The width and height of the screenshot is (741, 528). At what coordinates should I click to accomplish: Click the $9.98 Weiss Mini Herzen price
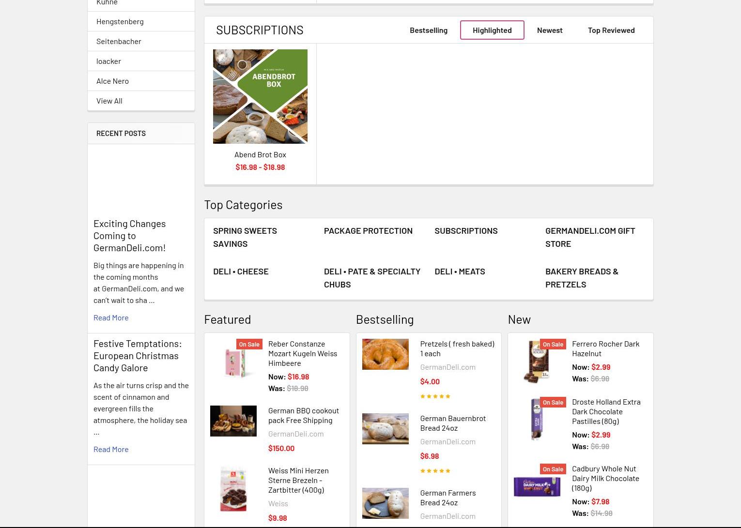coord(278,518)
